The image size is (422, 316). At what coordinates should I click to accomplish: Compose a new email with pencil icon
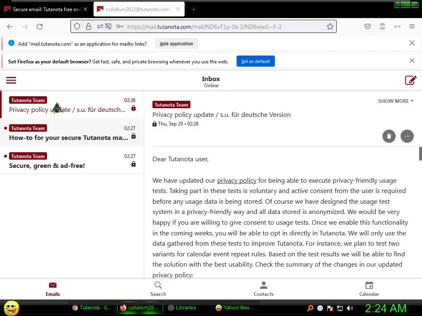click(410, 80)
